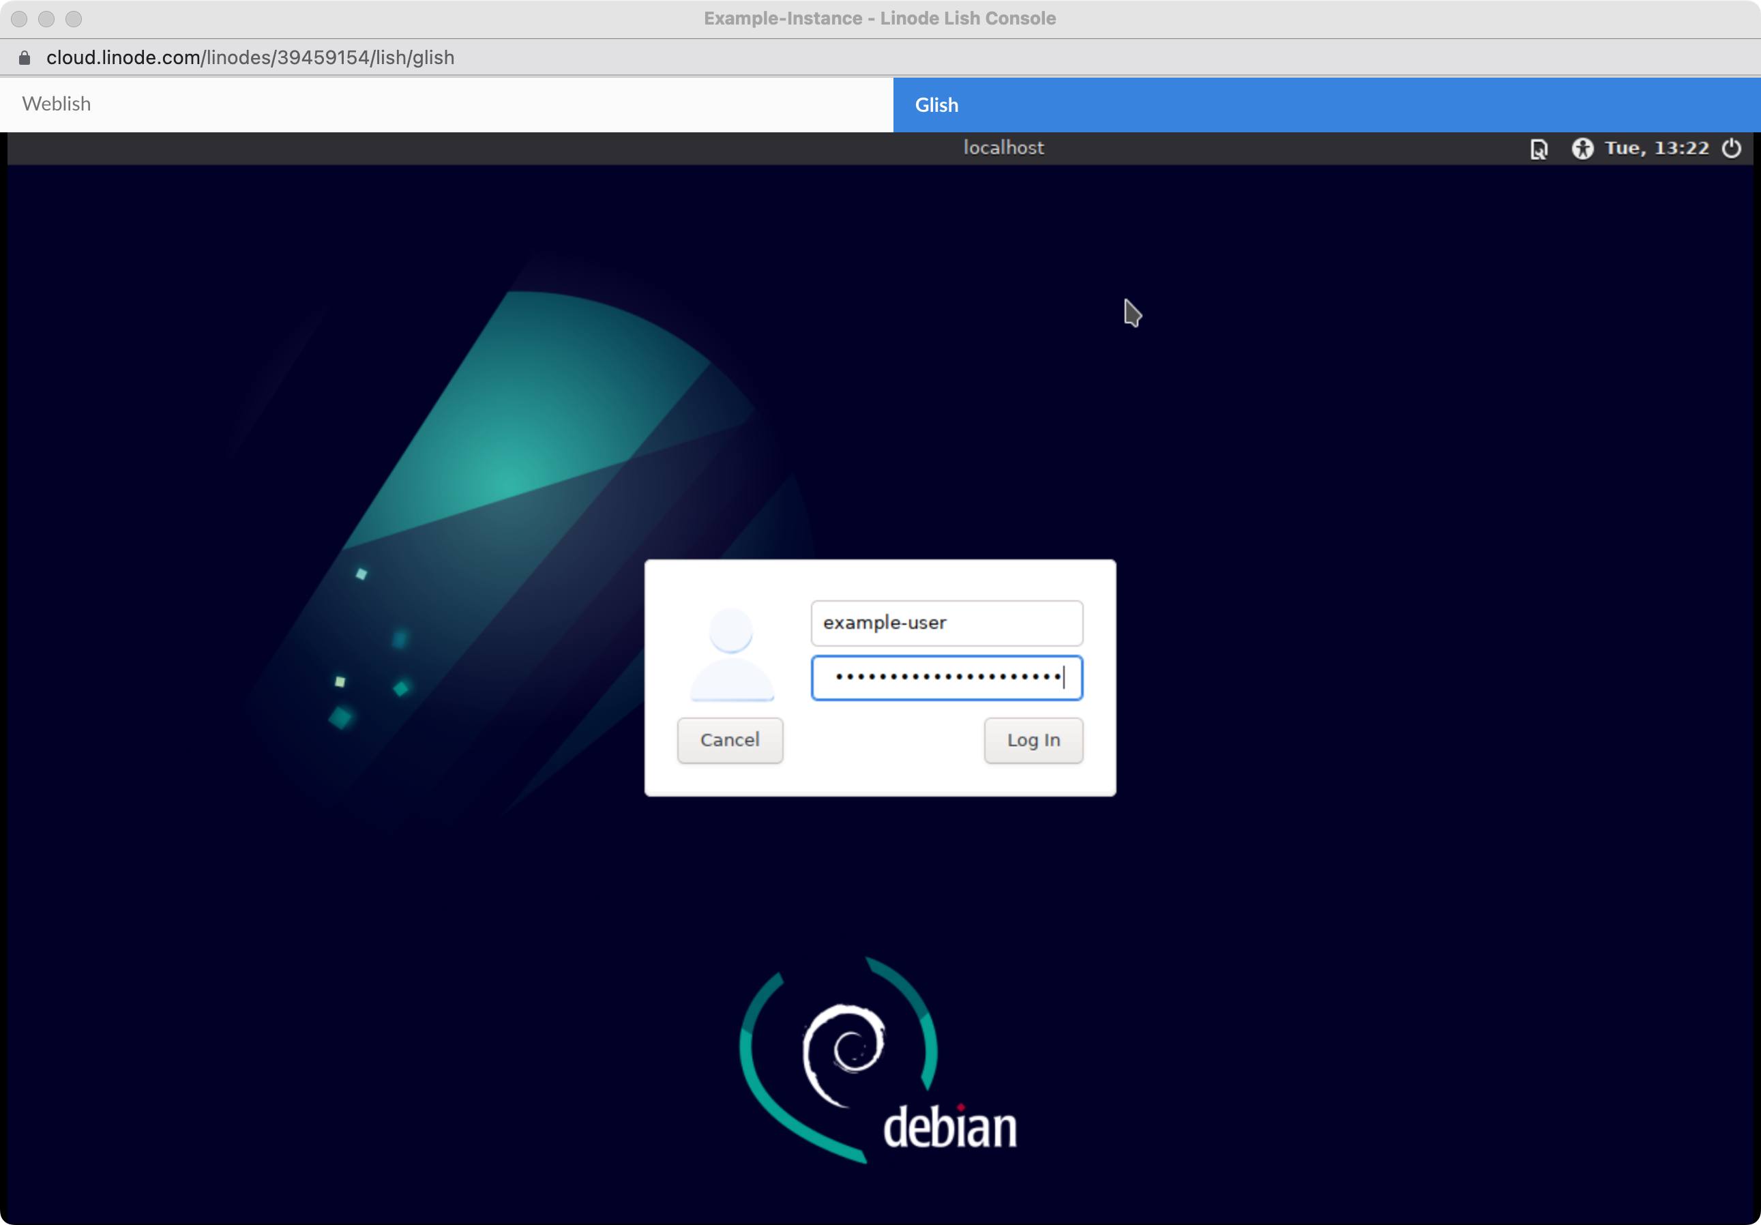
Task: Place cursor in the password field
Action: point(946,679)
